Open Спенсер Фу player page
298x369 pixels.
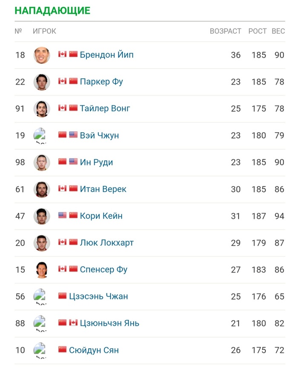[103, 270]
